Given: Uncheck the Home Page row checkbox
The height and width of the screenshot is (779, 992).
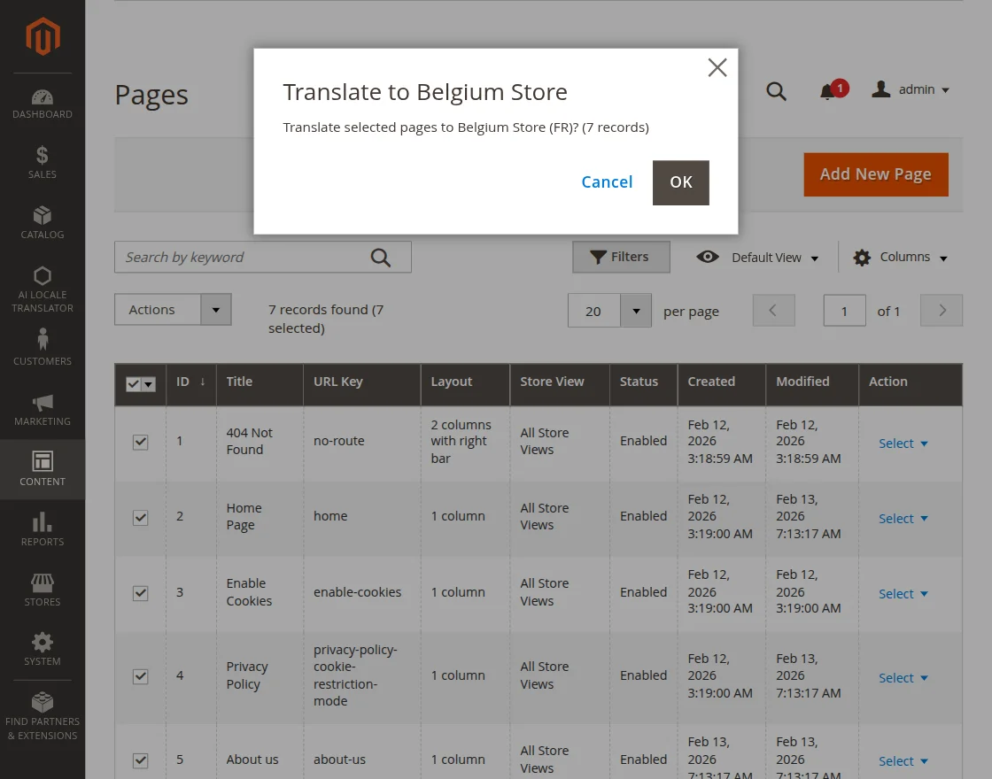Looking at the screenshot, I should 141,517.
